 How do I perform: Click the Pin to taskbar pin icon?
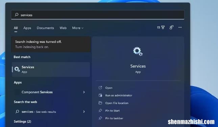[x=100, y=118]
